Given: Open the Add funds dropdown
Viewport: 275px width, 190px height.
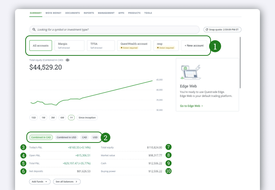Looking at the screenshot, I should pos(40,182).
